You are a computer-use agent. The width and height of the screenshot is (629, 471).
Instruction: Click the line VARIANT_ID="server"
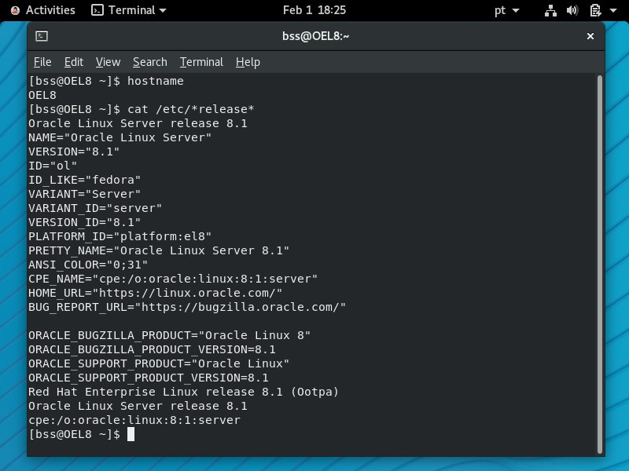click(x=95, y=208)
